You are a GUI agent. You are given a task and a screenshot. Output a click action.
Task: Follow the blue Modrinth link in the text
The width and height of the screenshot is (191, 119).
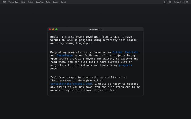(132, 52)
